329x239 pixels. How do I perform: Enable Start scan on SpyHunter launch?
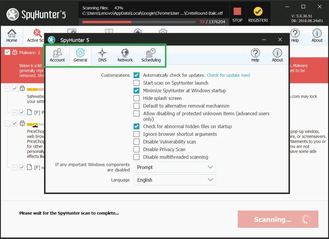136,83
